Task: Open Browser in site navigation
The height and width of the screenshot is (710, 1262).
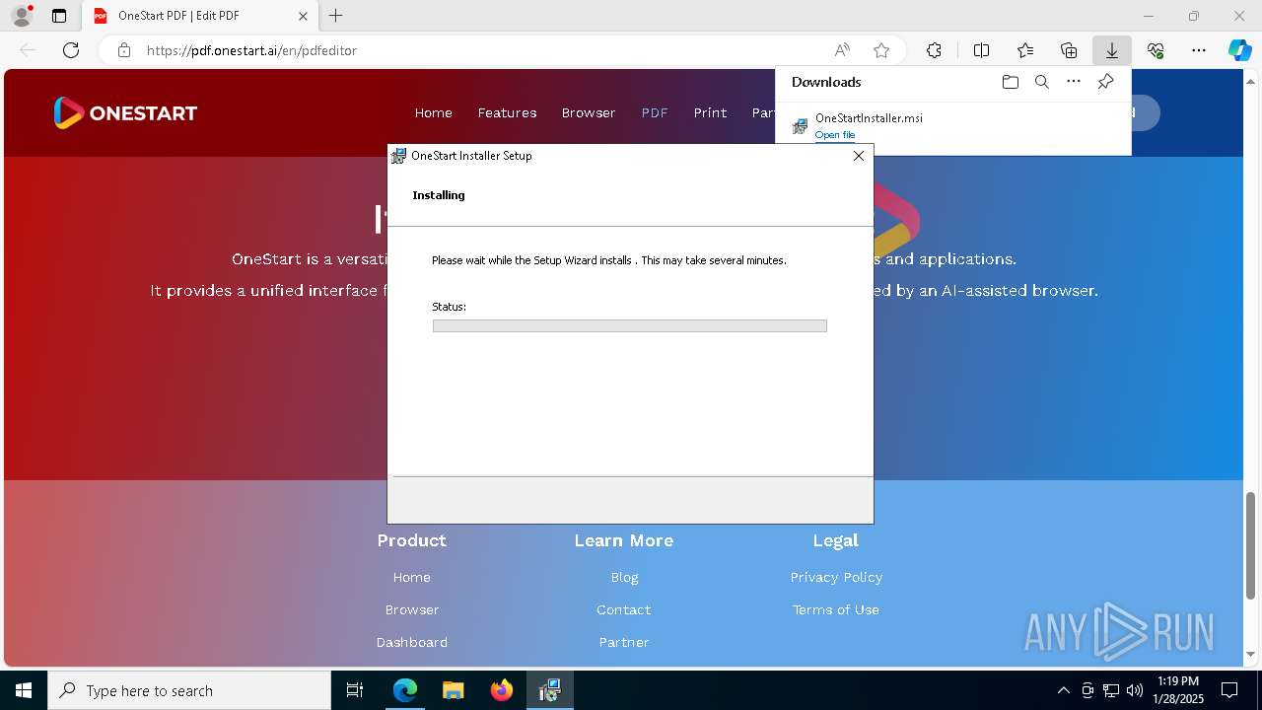Action: (x=589, y=112)
